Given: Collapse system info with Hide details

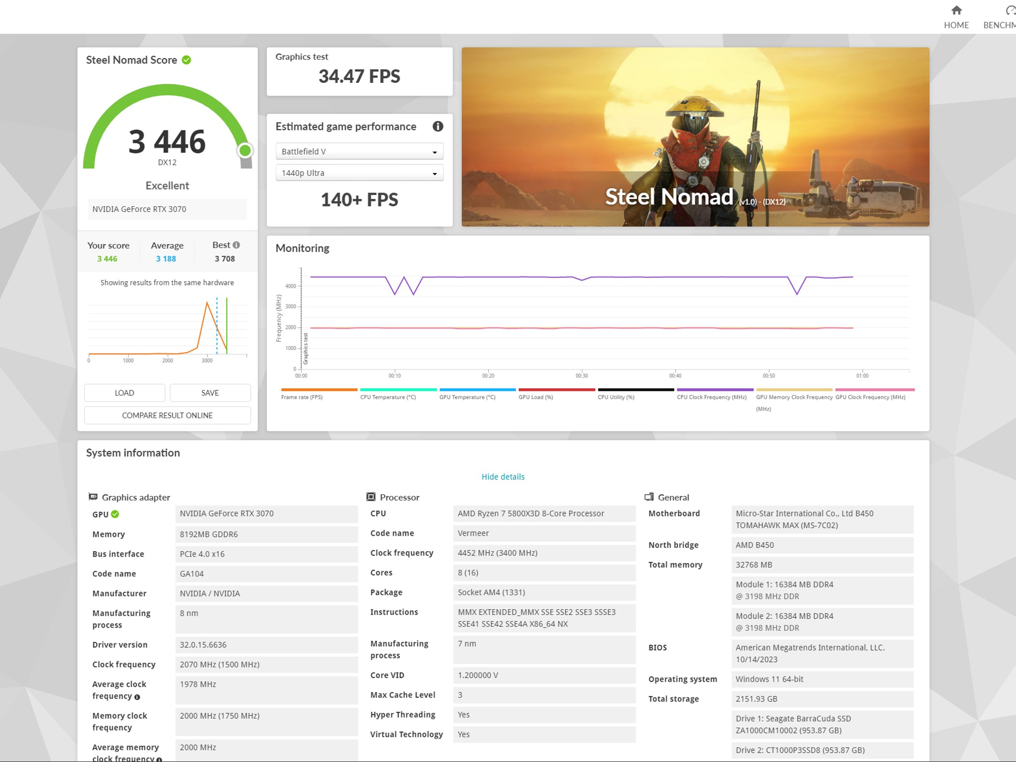Looking at the screenshot, I should click(503, 477).
